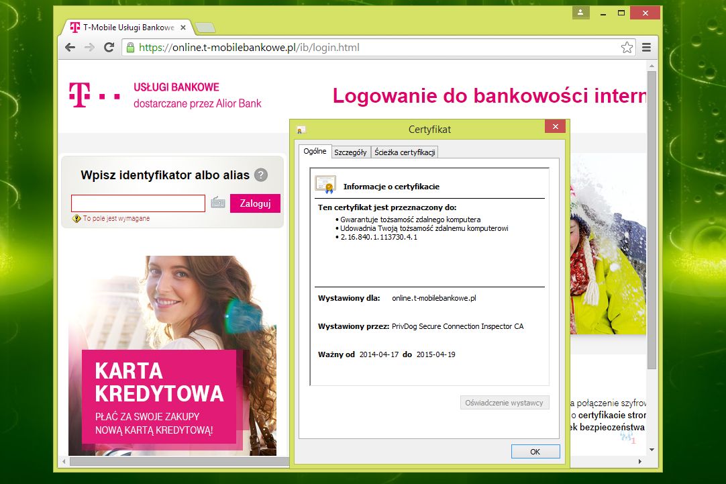Open the help question mark icon
The image size is (726, 484).
261,175
